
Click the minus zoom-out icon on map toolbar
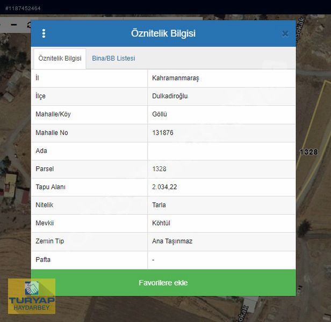[x=14, y=25]
